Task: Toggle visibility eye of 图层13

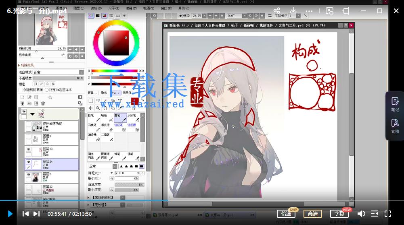Action: (28, 149)
